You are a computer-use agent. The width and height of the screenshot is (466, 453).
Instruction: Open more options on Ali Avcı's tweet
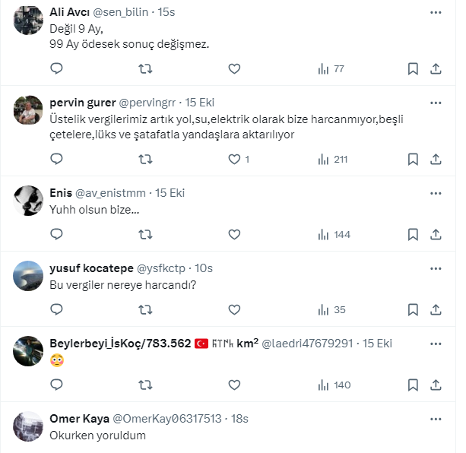tap(436, 13)
